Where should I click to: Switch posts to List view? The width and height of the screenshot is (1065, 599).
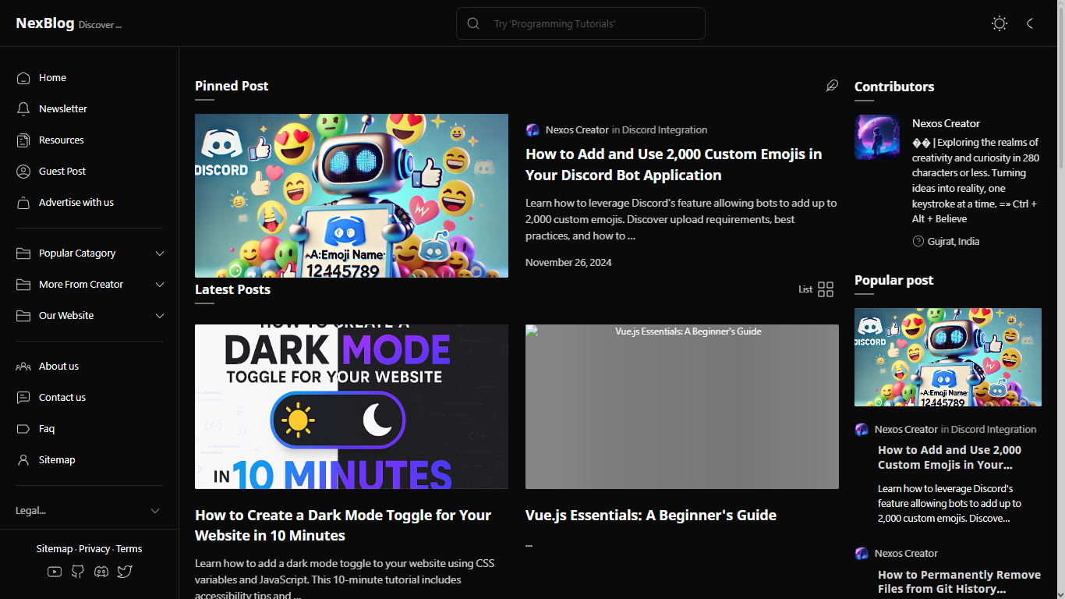pyautogui.click(x=805, y=289)
